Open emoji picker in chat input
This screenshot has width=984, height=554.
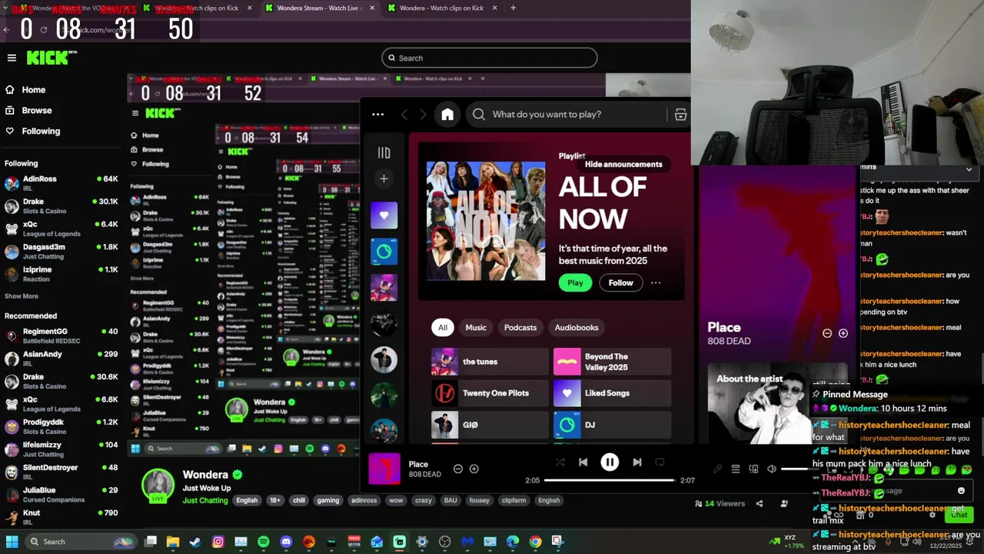click(x=961, y=491)
